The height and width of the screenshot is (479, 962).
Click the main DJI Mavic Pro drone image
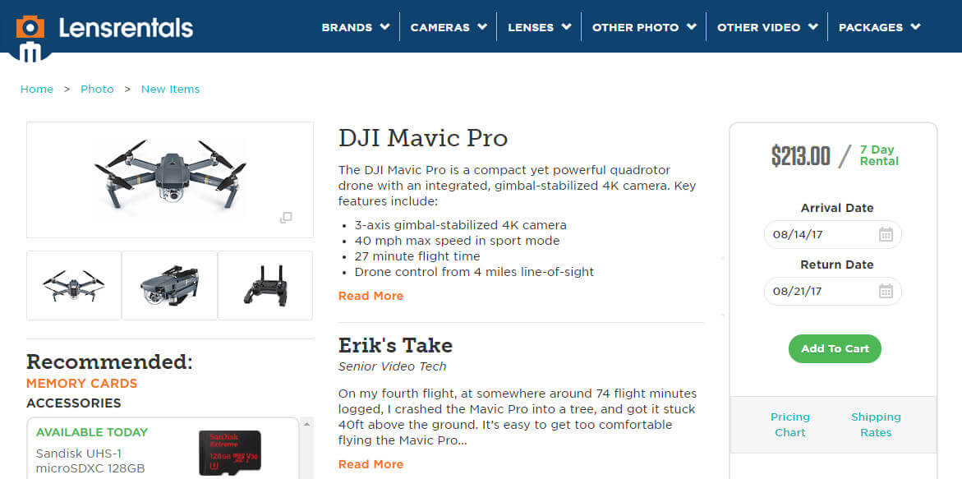pos(170,180)
